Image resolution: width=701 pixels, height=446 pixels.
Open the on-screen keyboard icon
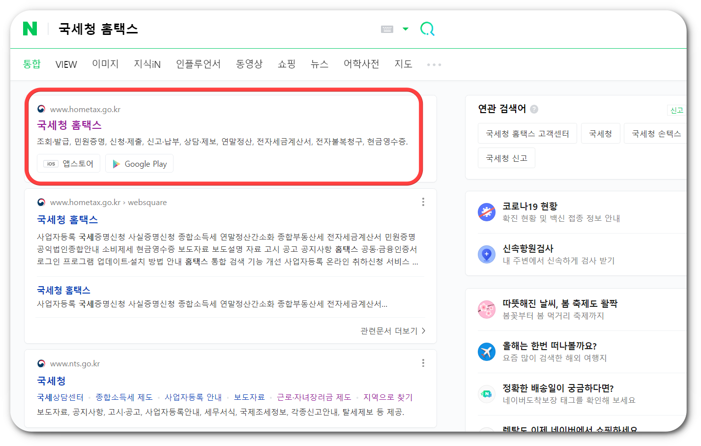point(388,29)
